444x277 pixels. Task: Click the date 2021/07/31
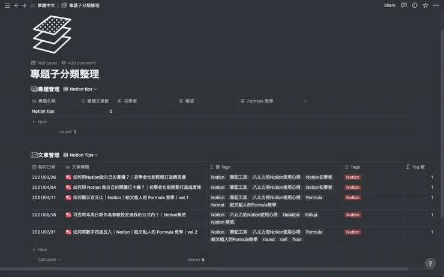click(44, 232)
